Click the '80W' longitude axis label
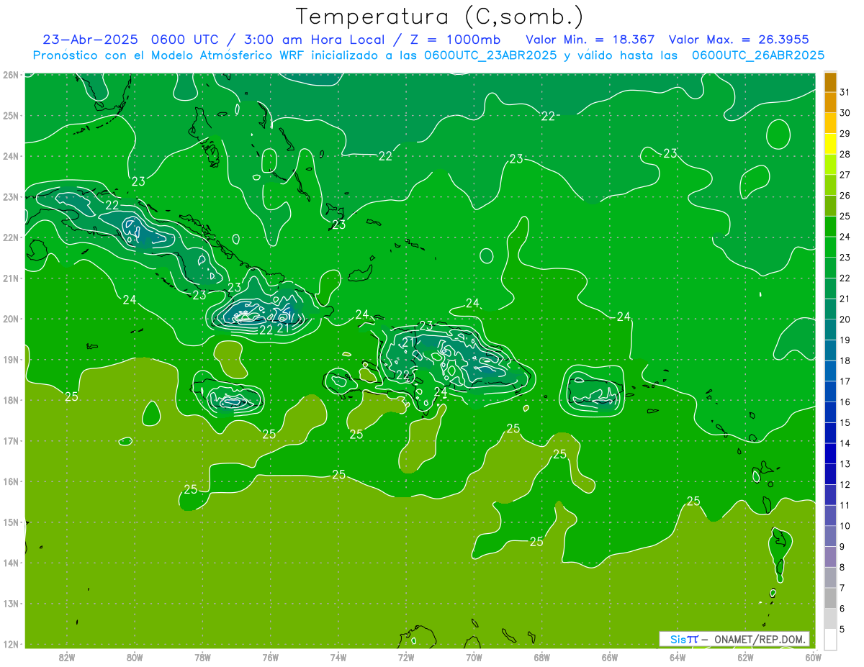This screenshot has width=864, height=667. tap(134, 657)
